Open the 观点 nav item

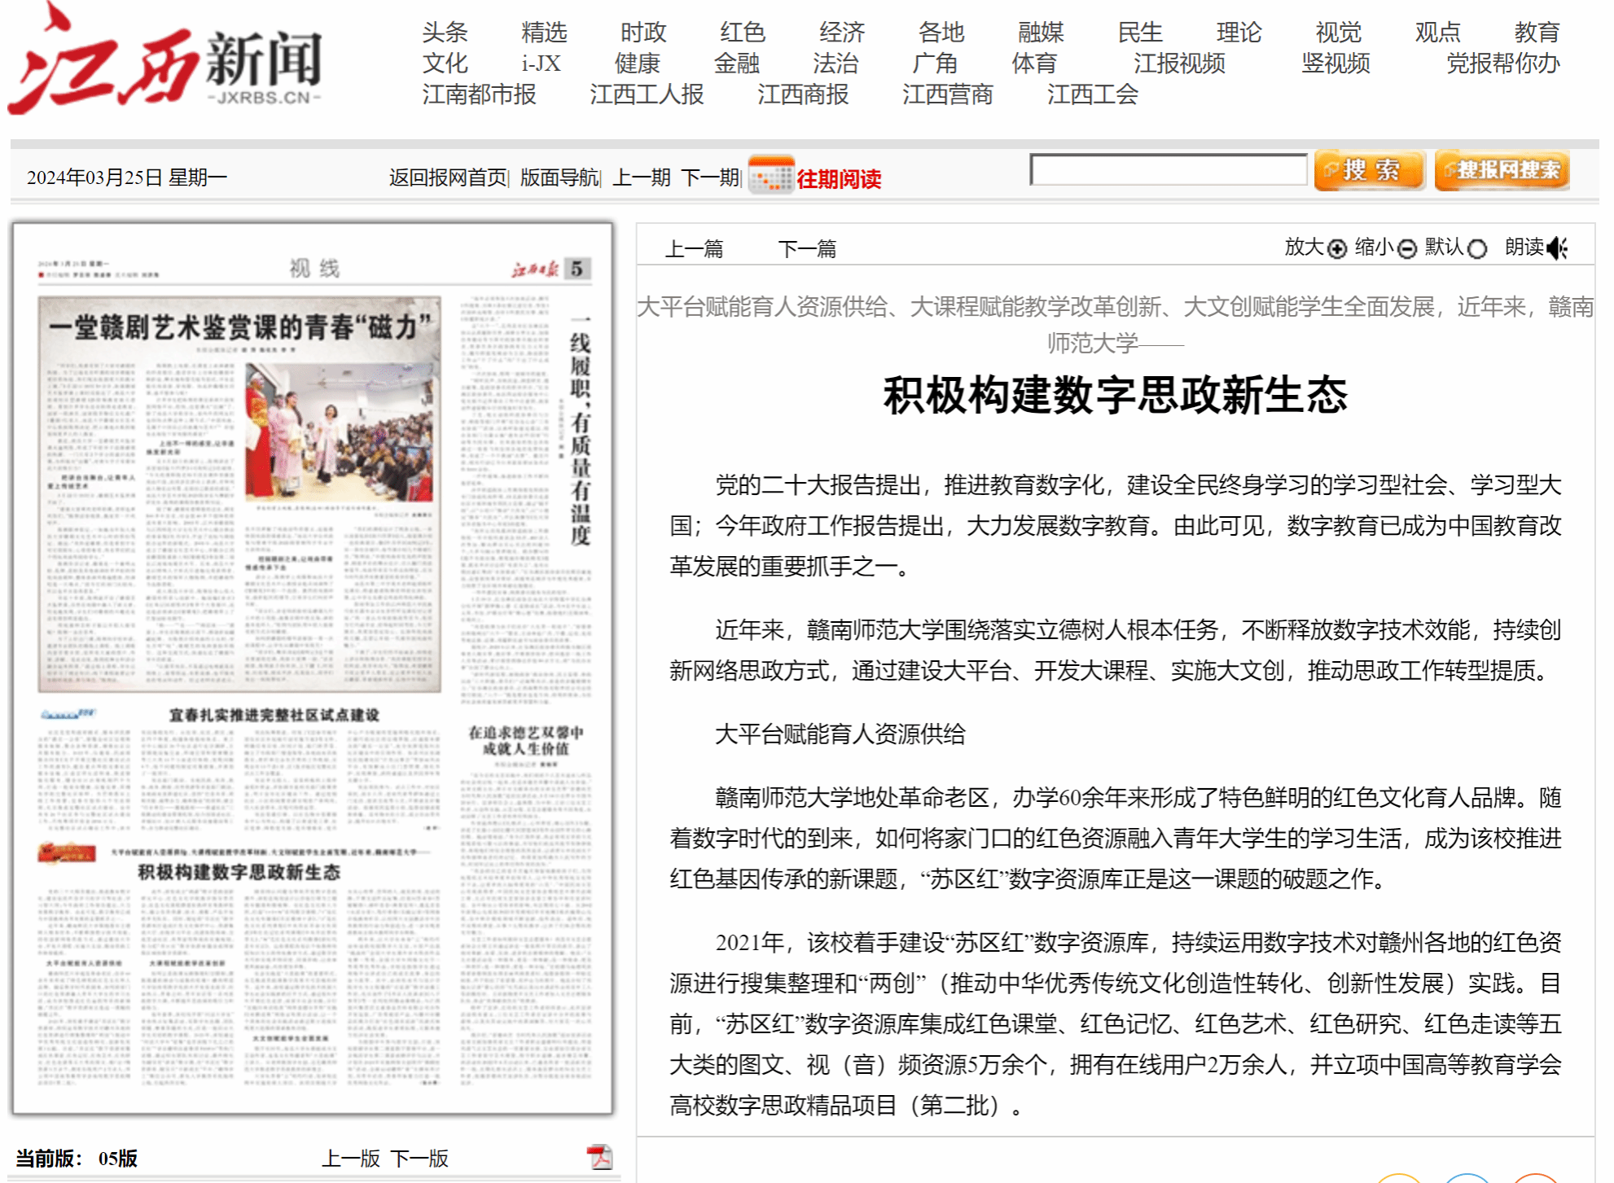(x=1438, y=33)
